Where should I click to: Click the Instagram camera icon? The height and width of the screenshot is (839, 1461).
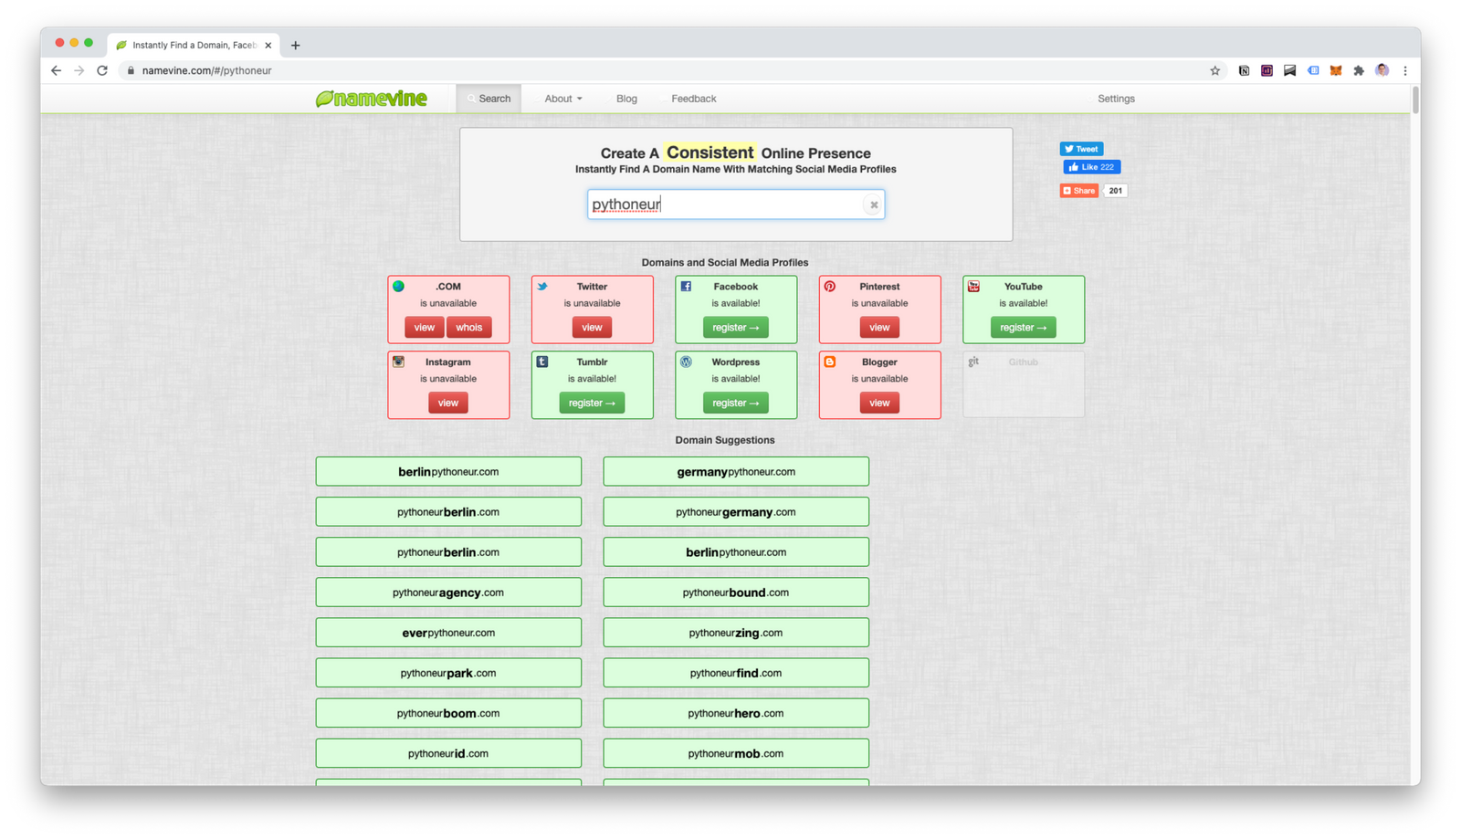(398, 362)
